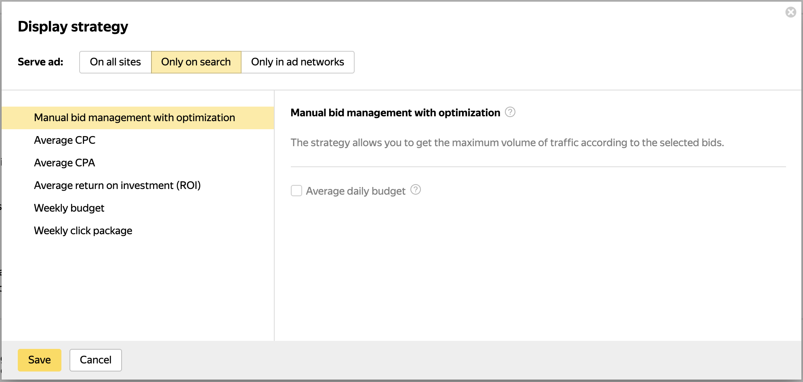Click the Average daily budget label text

[355, 191]
